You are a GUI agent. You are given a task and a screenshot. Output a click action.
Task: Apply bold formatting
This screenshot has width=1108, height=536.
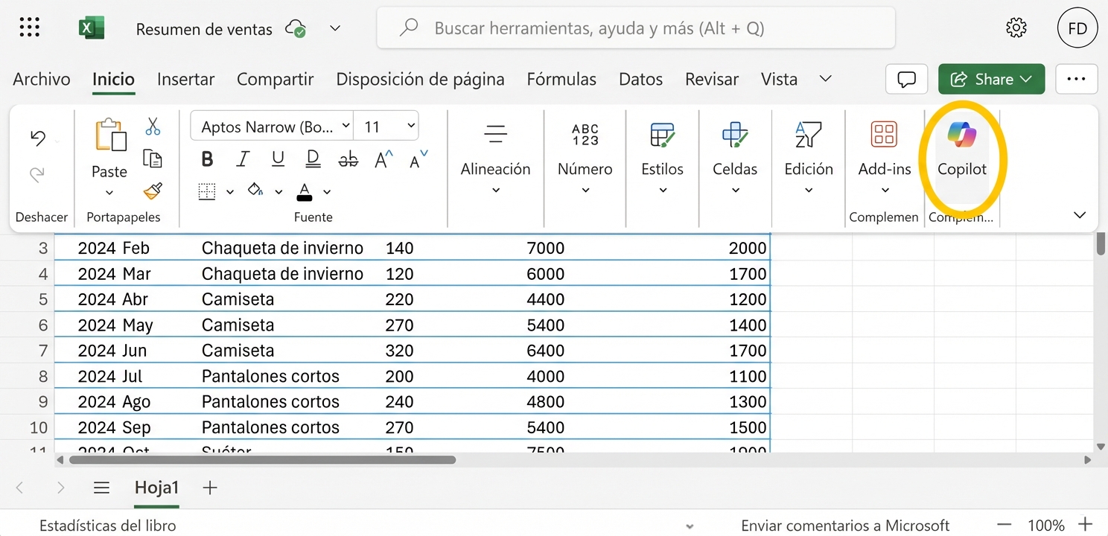207,159
